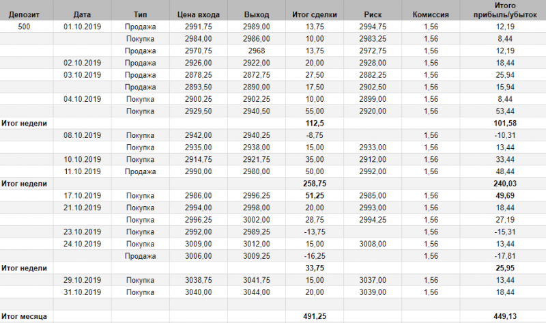
Task: Click the Депозит column header
Action: click(24, 14)
